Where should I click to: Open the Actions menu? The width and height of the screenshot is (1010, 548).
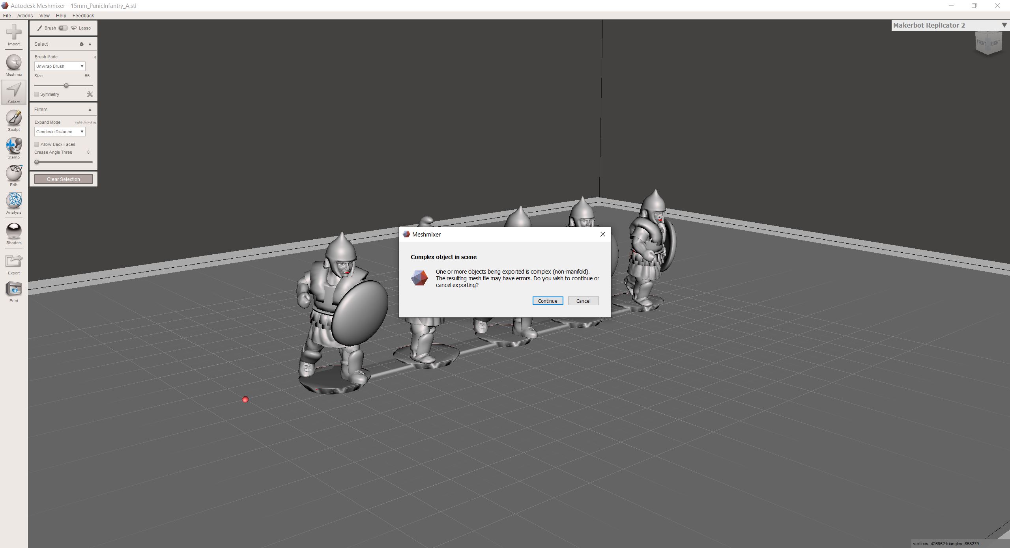click(x=25, y=16)
